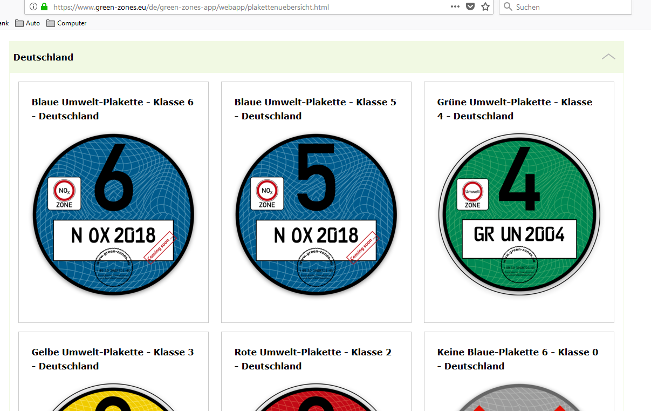Select the green number 4 badge image
Screen dimensions: 651x411
click(519, 214)
